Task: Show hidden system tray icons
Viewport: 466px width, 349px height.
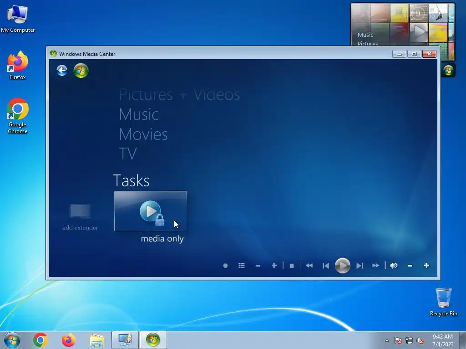Action: click(387, 340)
